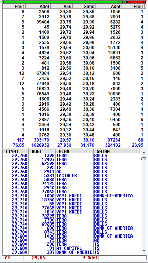Click bid price 29,30
Screen dimensions: 148x263
coord(65,135)
